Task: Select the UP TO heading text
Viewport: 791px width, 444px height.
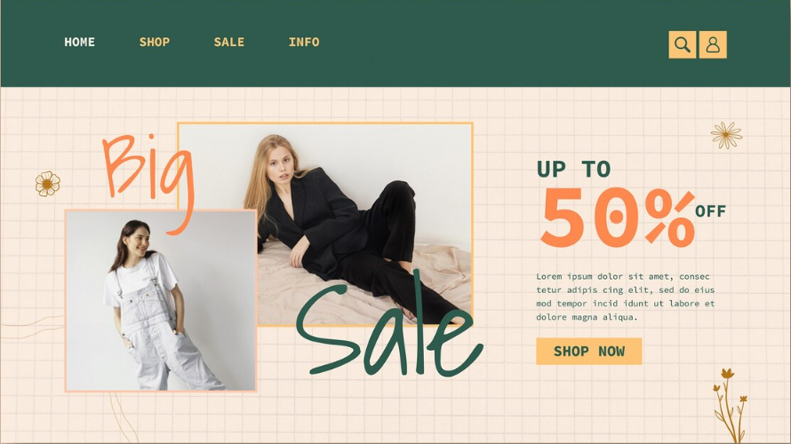Action: pos(573,170)
